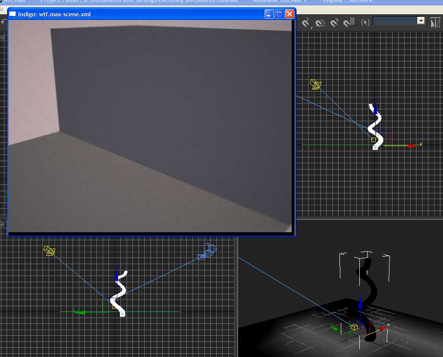Image resolution: width=443 pixels, height=357 pixels.
Task: Select yellow light target box in perspective viewport
Action: coord(354,327)
